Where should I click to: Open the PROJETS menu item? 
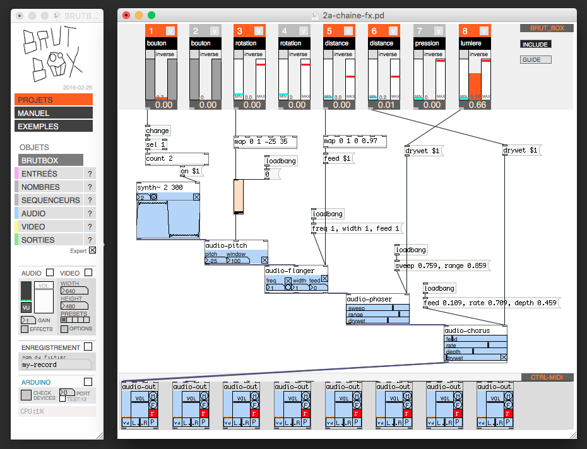(x=54, y=100)
